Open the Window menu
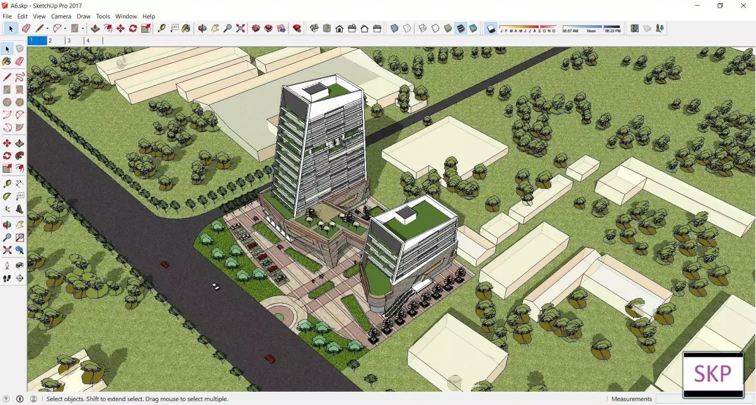This screenshot has height=405, width=756. coord(126,16)
